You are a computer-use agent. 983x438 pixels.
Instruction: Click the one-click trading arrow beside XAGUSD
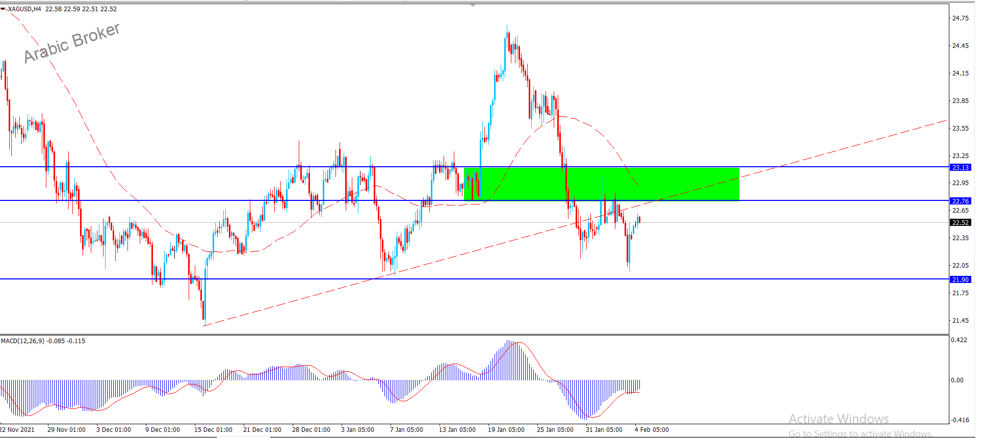click(x=3, y=9)
